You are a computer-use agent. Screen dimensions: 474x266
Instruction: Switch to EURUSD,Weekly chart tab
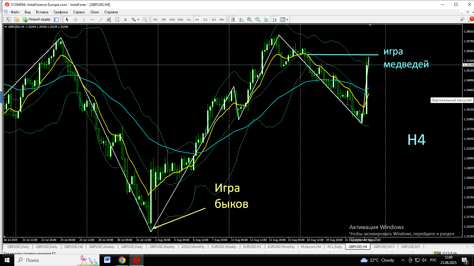pos(224,247)
